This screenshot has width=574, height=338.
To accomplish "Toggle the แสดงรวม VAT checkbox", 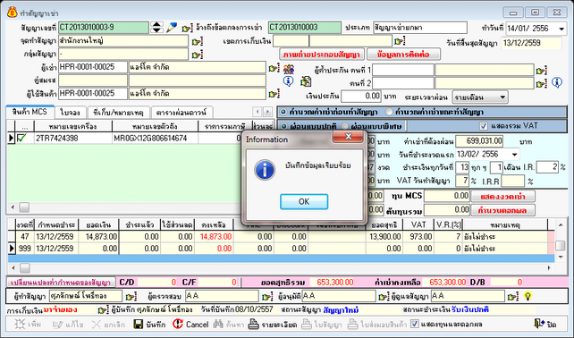I will coord(483,126).
